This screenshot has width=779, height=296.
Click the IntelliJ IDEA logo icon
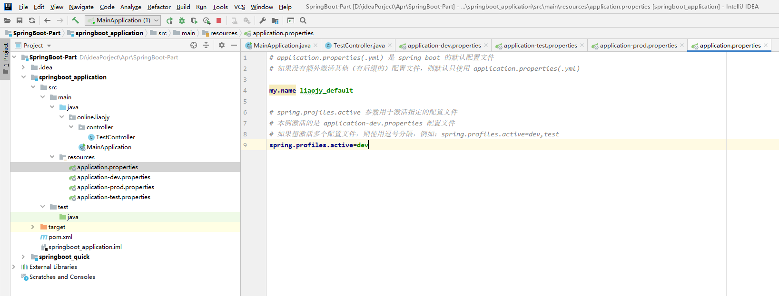(x=8, y=7)
